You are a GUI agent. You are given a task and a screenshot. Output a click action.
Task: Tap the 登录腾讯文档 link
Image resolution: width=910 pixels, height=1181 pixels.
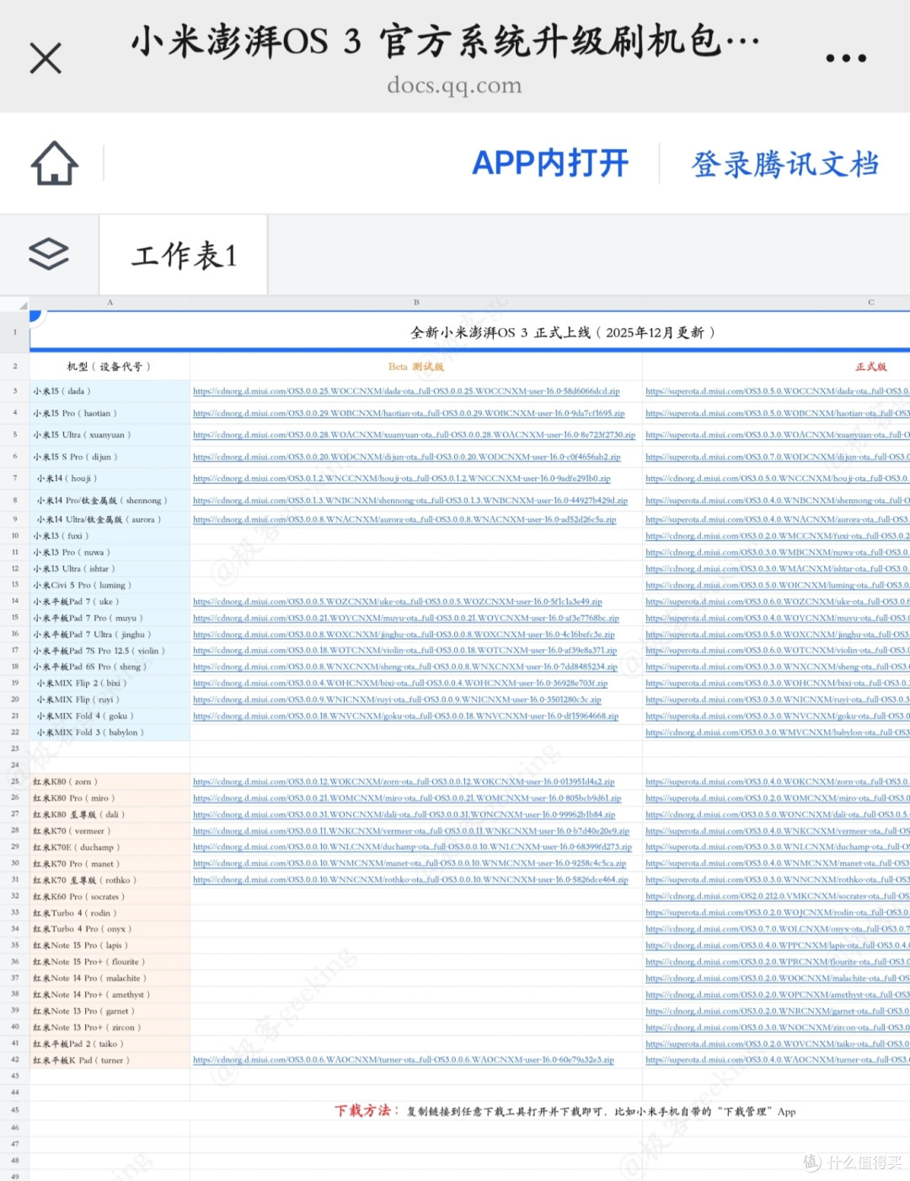[785, 164]
